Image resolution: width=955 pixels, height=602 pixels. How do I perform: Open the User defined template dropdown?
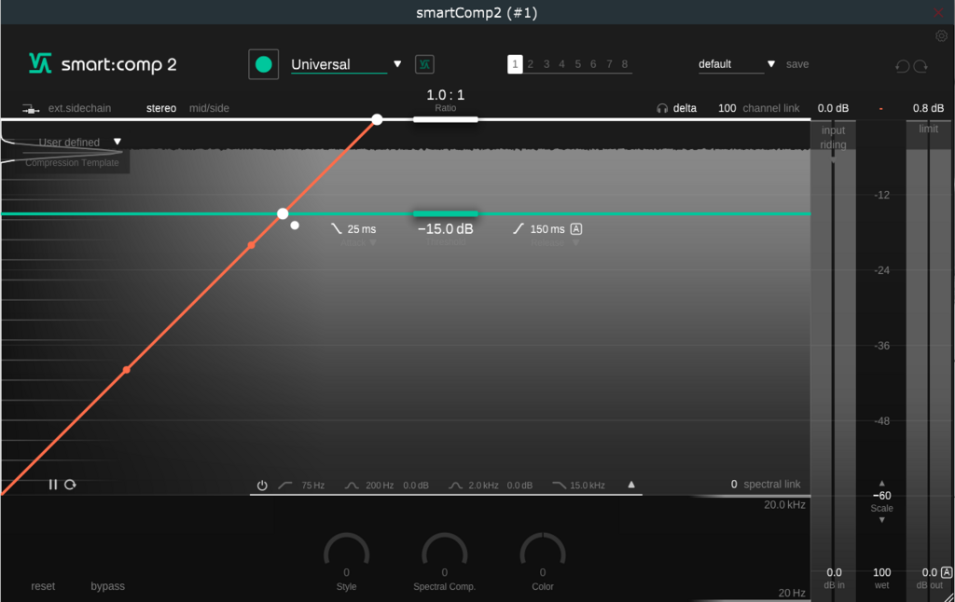[x=118, y=142]
